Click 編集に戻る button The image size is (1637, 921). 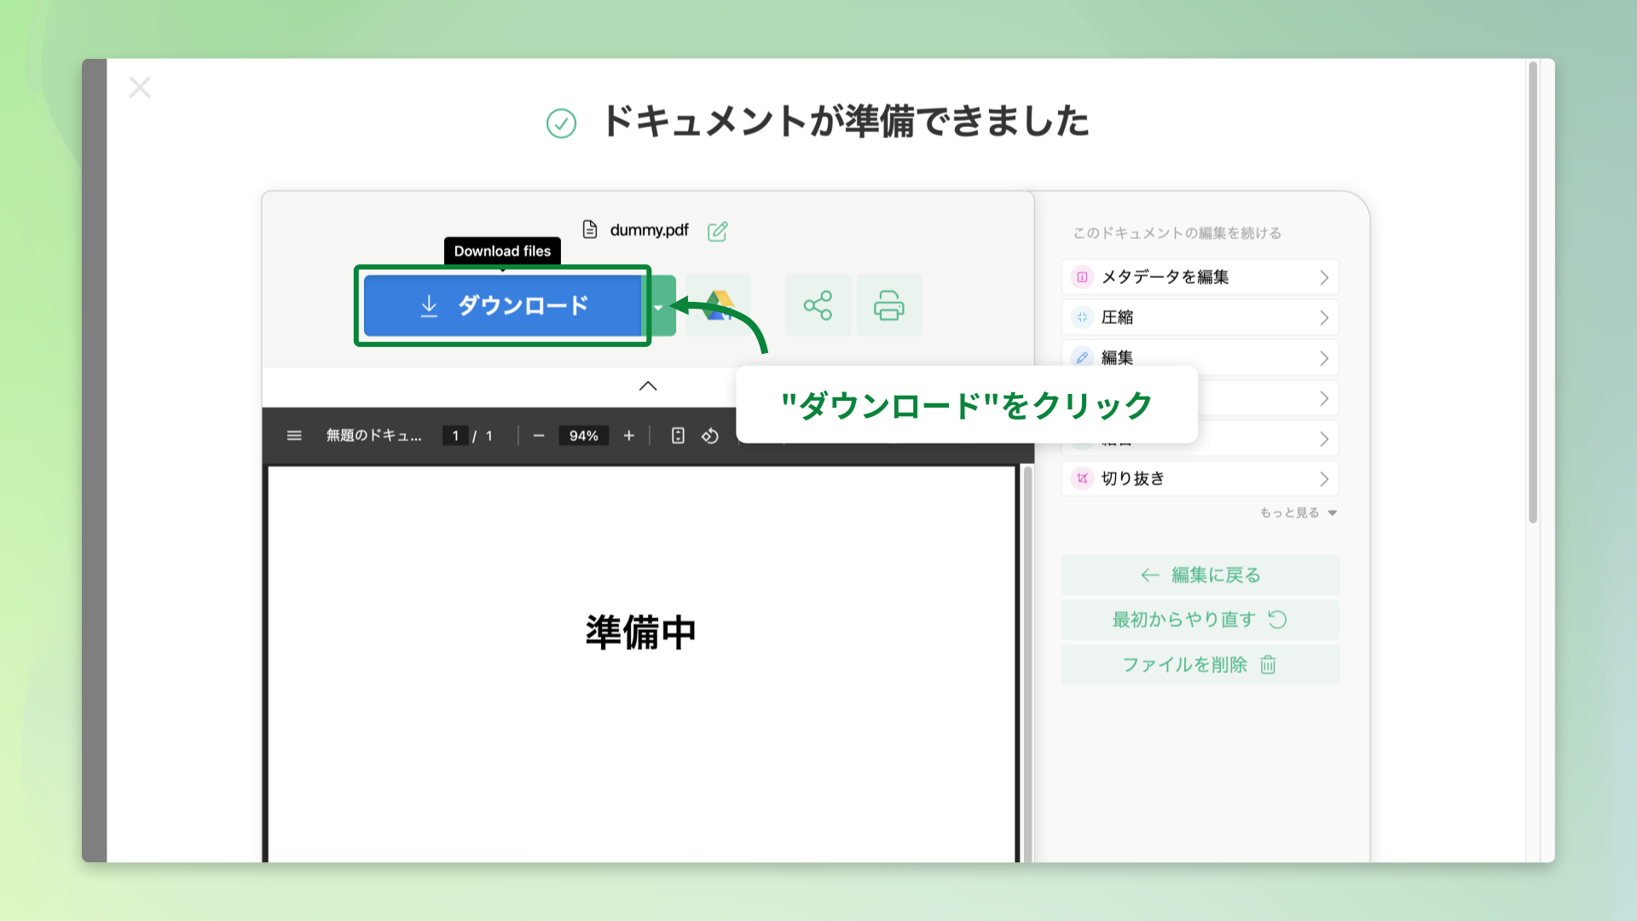click(x=1200, y=576)
